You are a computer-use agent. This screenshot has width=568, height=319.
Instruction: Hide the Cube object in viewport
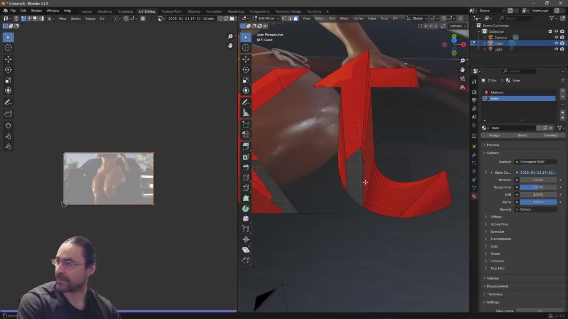click(556, 43)
